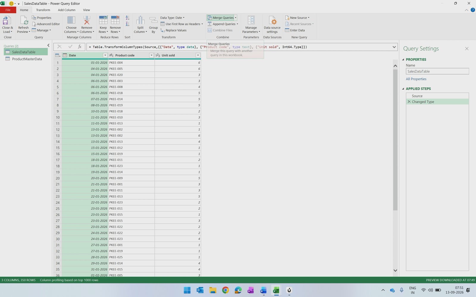This screenshot has height=297, width=476.
Task: Click the Keep Rows icon
Action: 103,20
